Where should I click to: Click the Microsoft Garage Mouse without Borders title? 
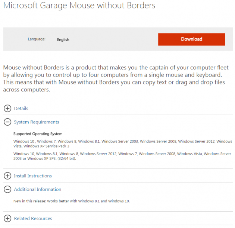click(x=79, y=6)
